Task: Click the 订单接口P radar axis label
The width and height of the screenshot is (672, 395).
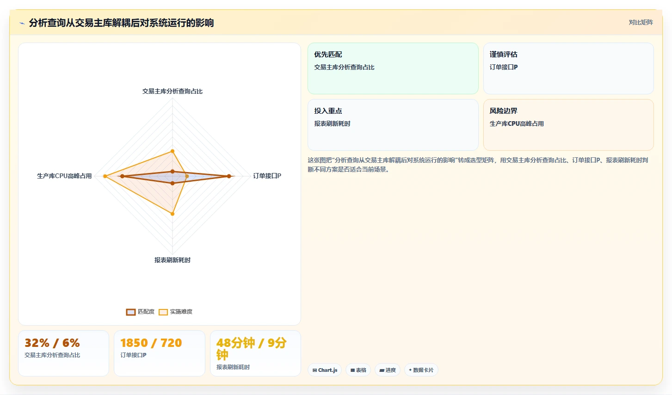Action: (267, 176)
